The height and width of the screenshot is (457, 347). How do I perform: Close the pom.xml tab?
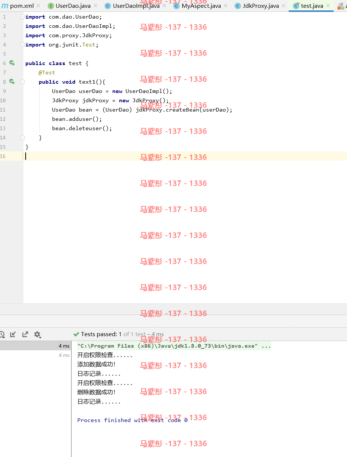coord(38,6)
